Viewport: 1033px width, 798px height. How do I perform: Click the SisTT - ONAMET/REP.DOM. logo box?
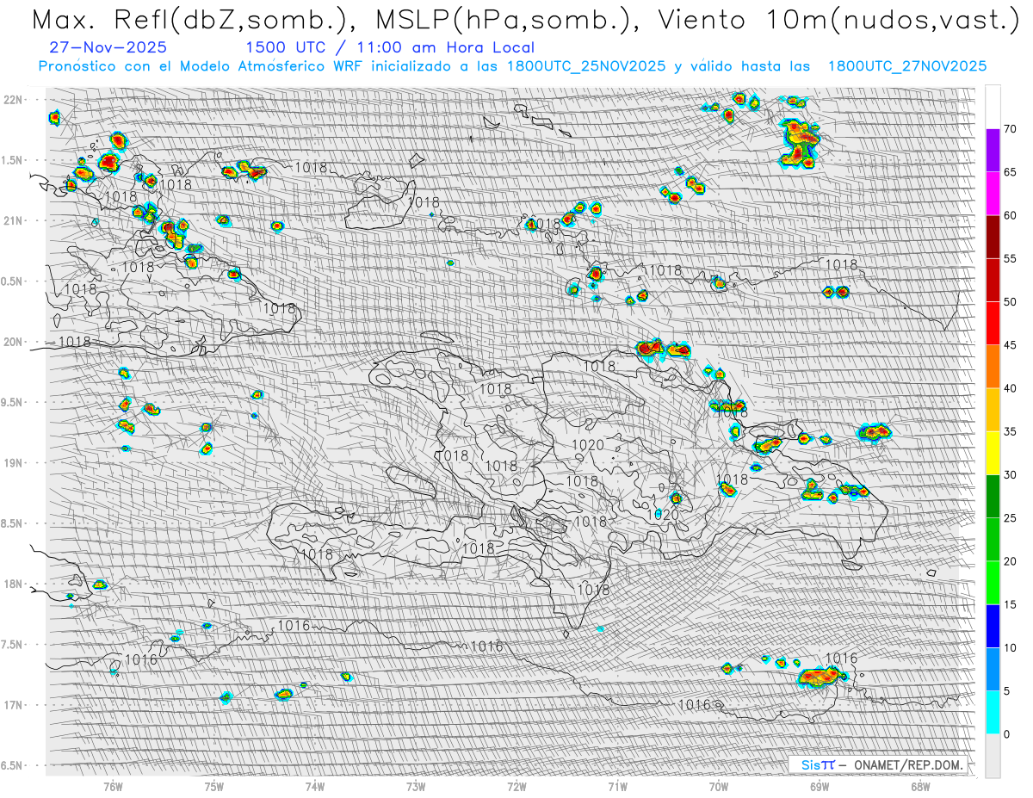[x=878, y=764]
